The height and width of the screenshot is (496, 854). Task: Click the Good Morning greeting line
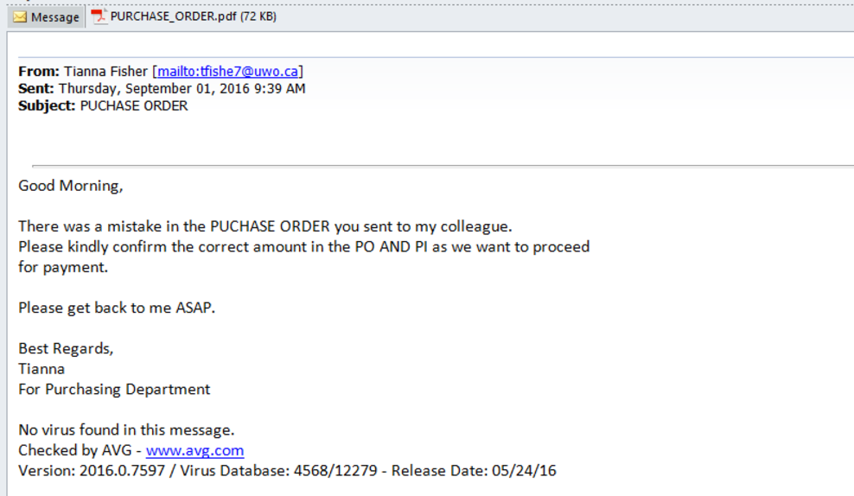(x=71, y=186)
